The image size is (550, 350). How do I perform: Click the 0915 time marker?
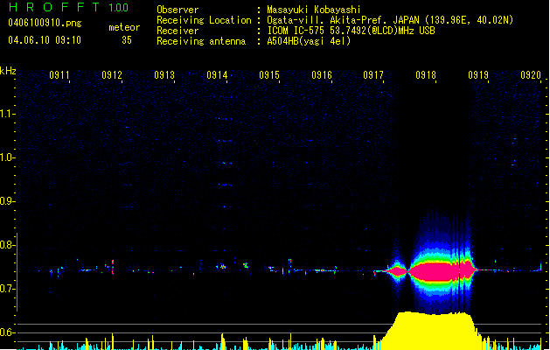269,75
